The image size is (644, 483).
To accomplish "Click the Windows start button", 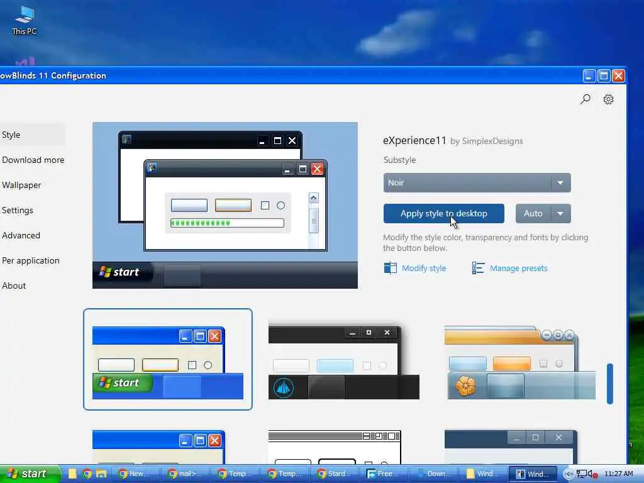I will [29, 474].
